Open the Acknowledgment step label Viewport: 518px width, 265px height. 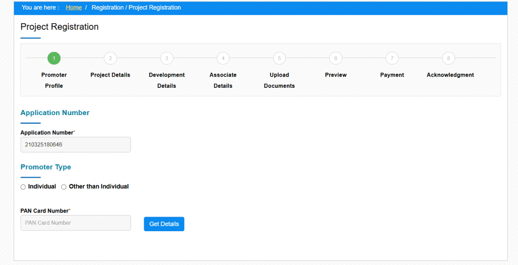click(x=450, y=75)
